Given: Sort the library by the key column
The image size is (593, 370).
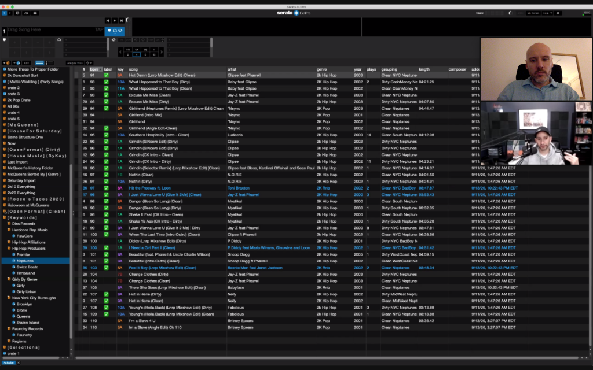Looking at the screenshot, I should (x=122, y=69).
